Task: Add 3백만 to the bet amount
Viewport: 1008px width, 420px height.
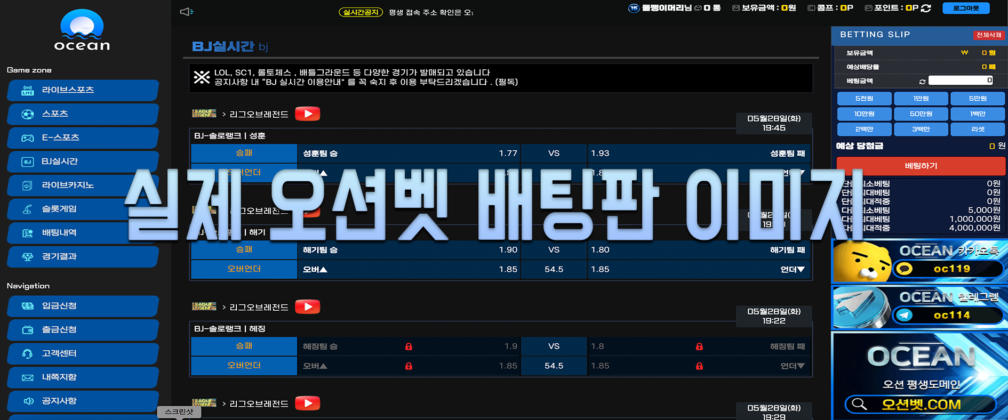Action: [x=921, y=130]
